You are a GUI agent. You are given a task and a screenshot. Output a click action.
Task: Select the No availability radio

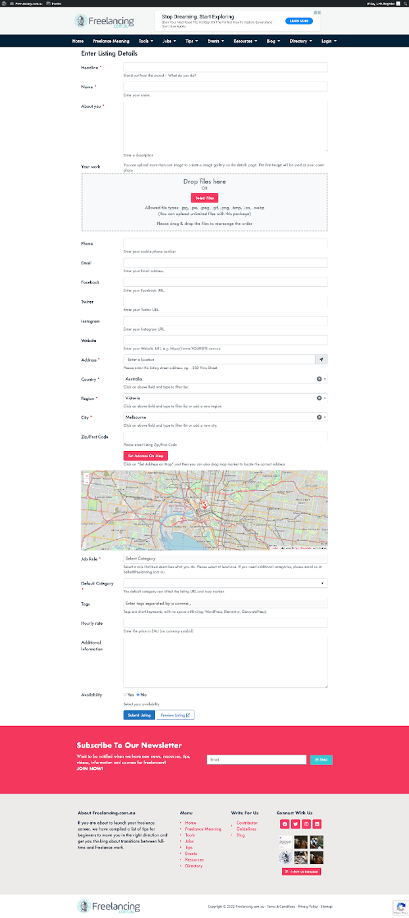pos(138,694)
